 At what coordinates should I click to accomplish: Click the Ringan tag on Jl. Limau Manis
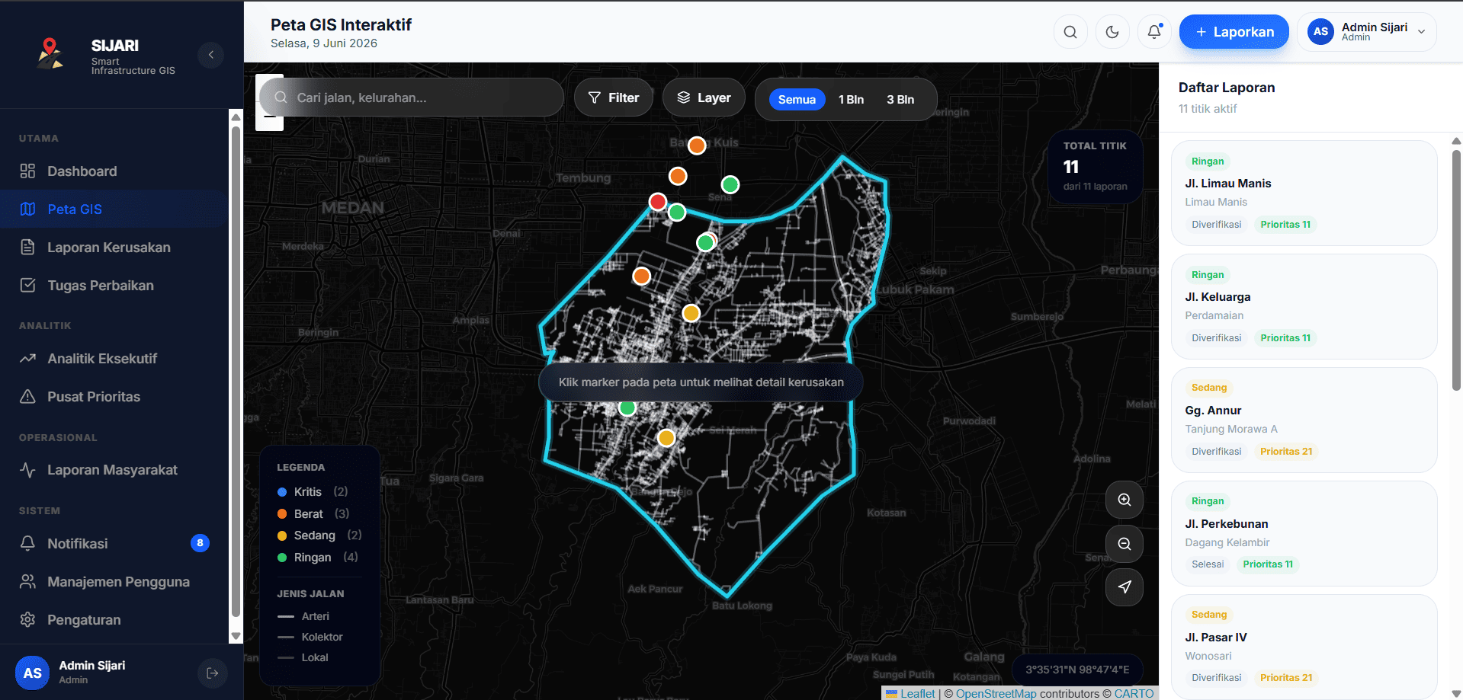coord(1208,161)
